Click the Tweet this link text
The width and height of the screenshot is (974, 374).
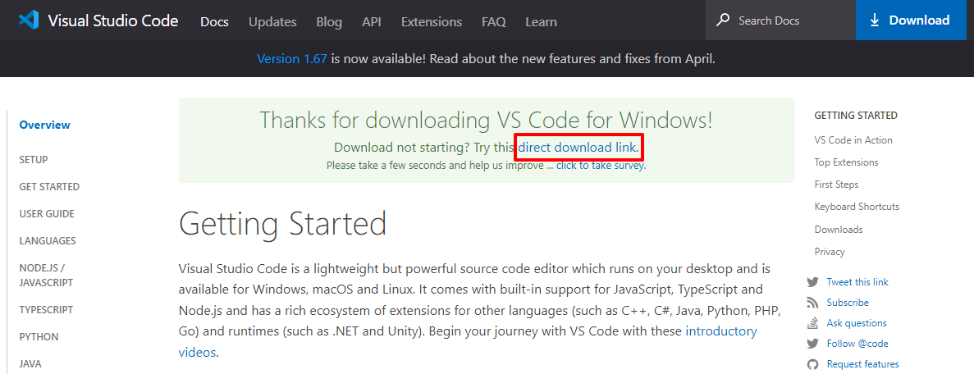[x=857, y=282]
